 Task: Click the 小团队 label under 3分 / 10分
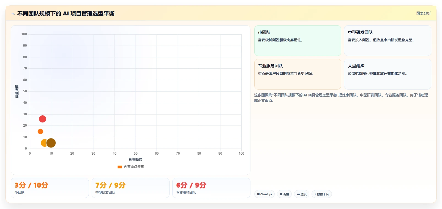click(20, 193)
